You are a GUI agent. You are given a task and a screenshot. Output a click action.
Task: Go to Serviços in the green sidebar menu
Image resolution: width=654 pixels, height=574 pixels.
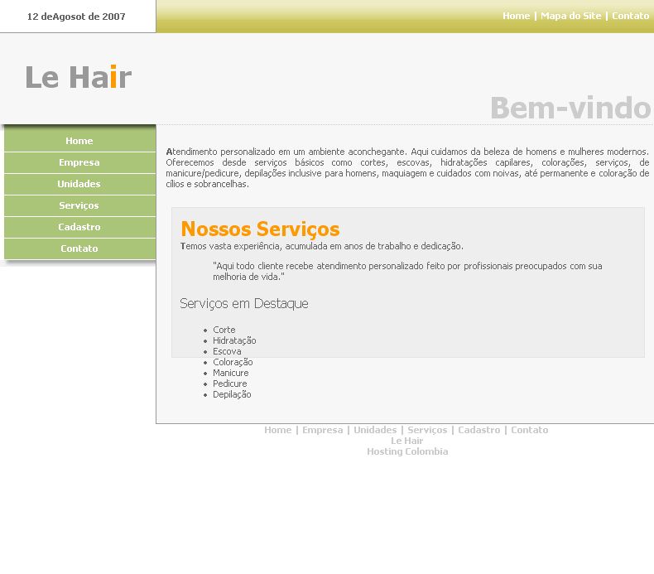(79, 205)
